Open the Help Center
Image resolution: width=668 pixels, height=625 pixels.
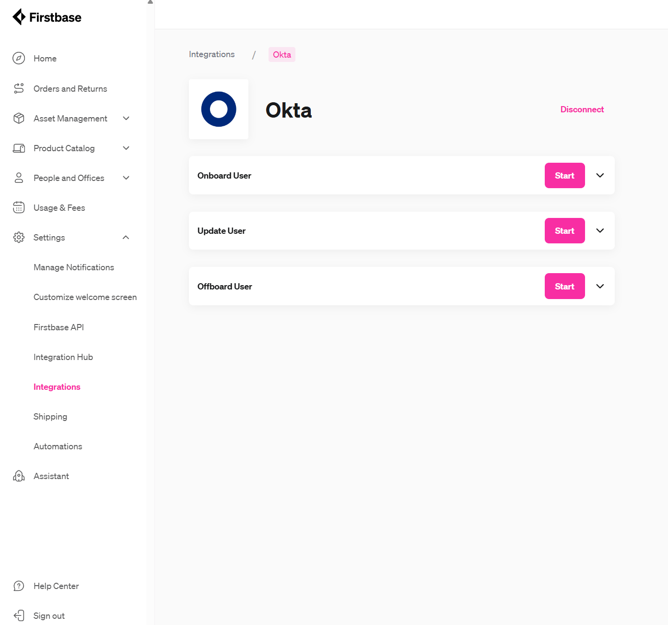tap(56, 586)
